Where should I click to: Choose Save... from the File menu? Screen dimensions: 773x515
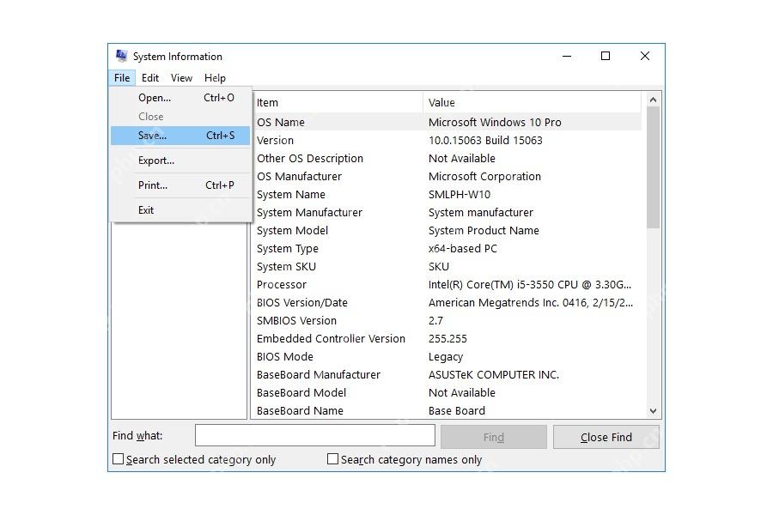click(x=180, y=136)
